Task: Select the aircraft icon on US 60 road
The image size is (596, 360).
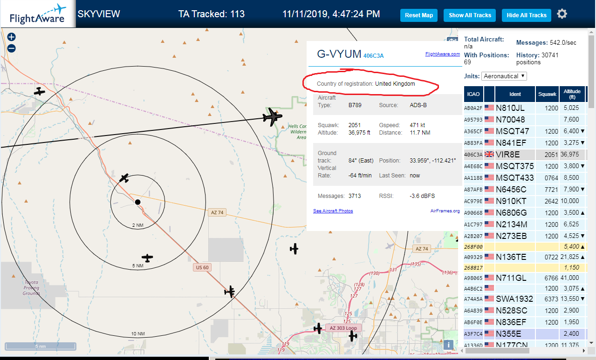Action: click(x=230, y=292)
